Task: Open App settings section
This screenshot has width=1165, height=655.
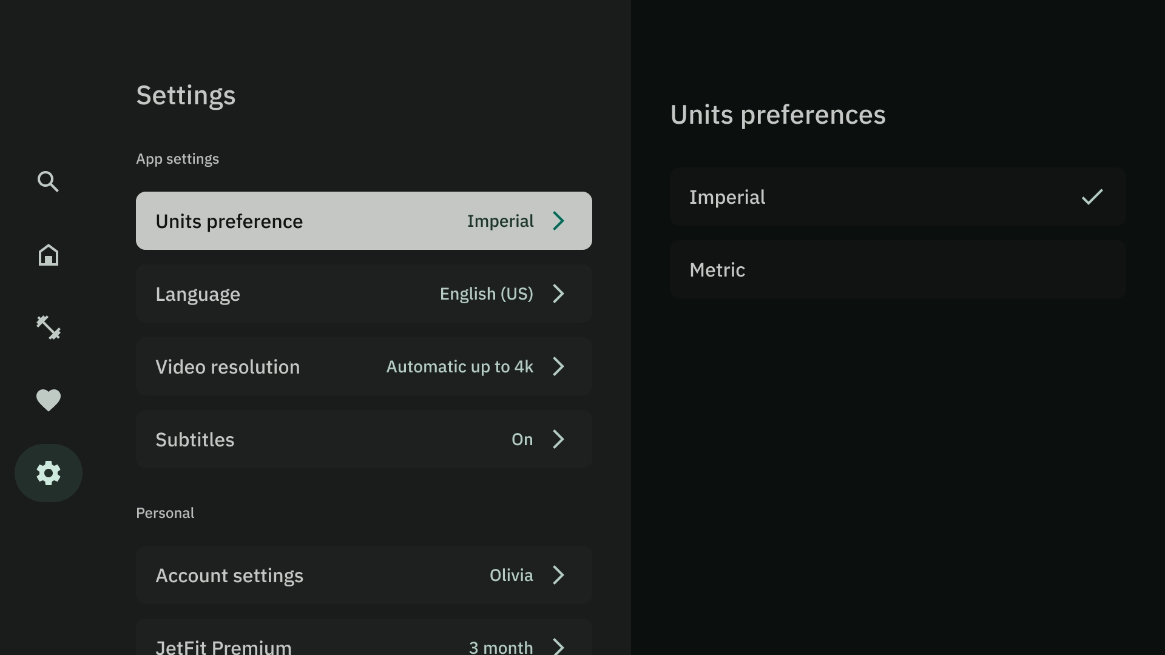Action: pyautogui.click(x=177, y=158)
